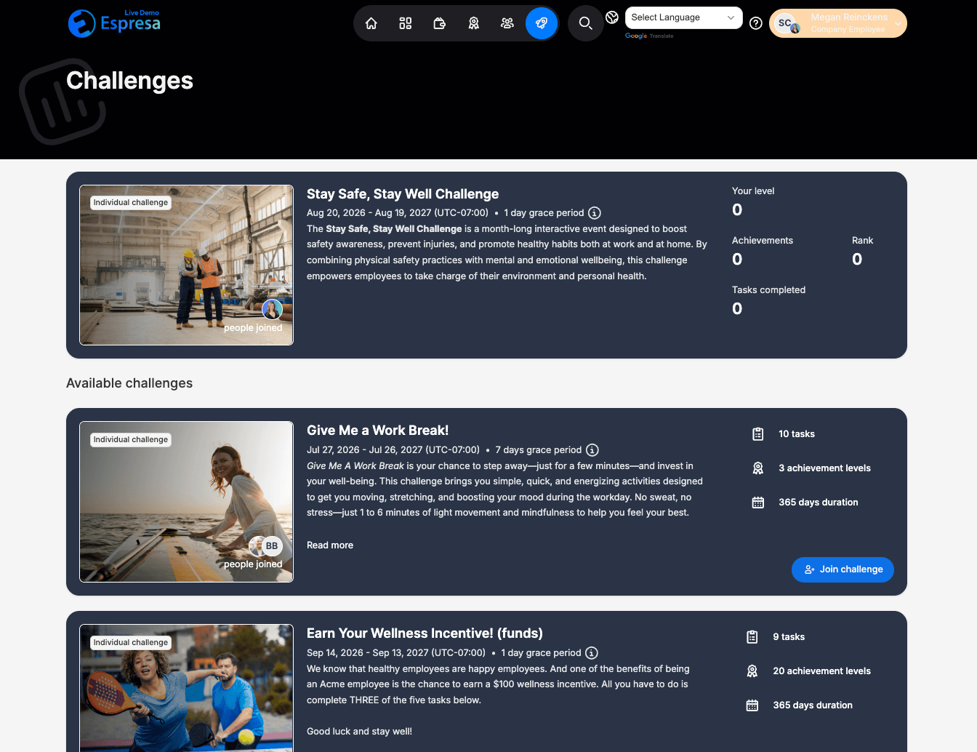977x752 pixels.
Task: Open the Stay Safe challenge warehouse thumbnail
Action: tap(186, 265)
